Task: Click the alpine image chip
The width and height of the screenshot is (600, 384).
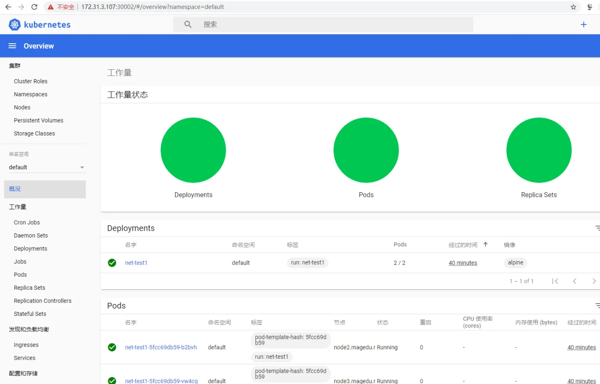Action: pos(516,263)
